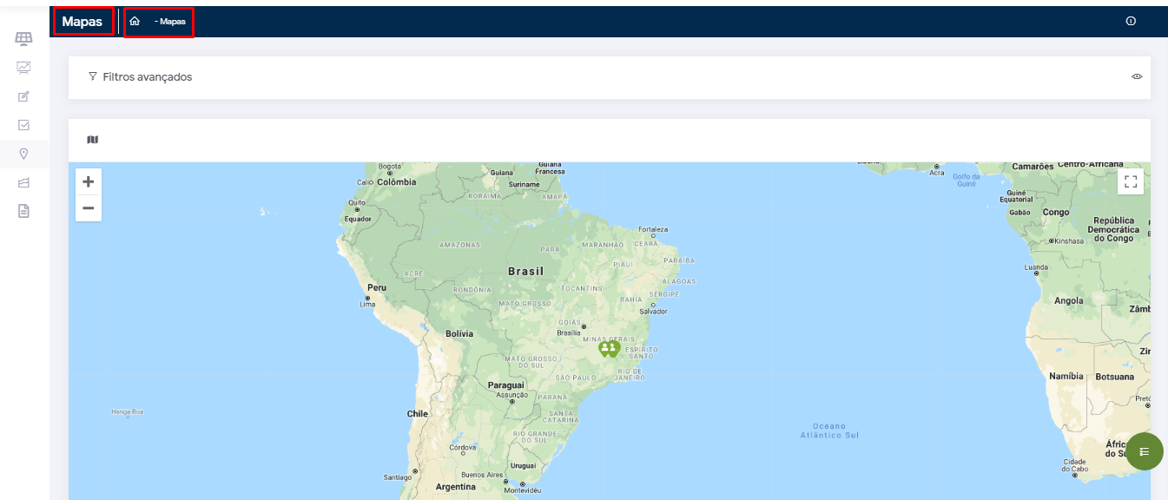This screenshot has height=500, width=1168.
Task: Click the 'Peru' label on the map
Action: [377, 287]
